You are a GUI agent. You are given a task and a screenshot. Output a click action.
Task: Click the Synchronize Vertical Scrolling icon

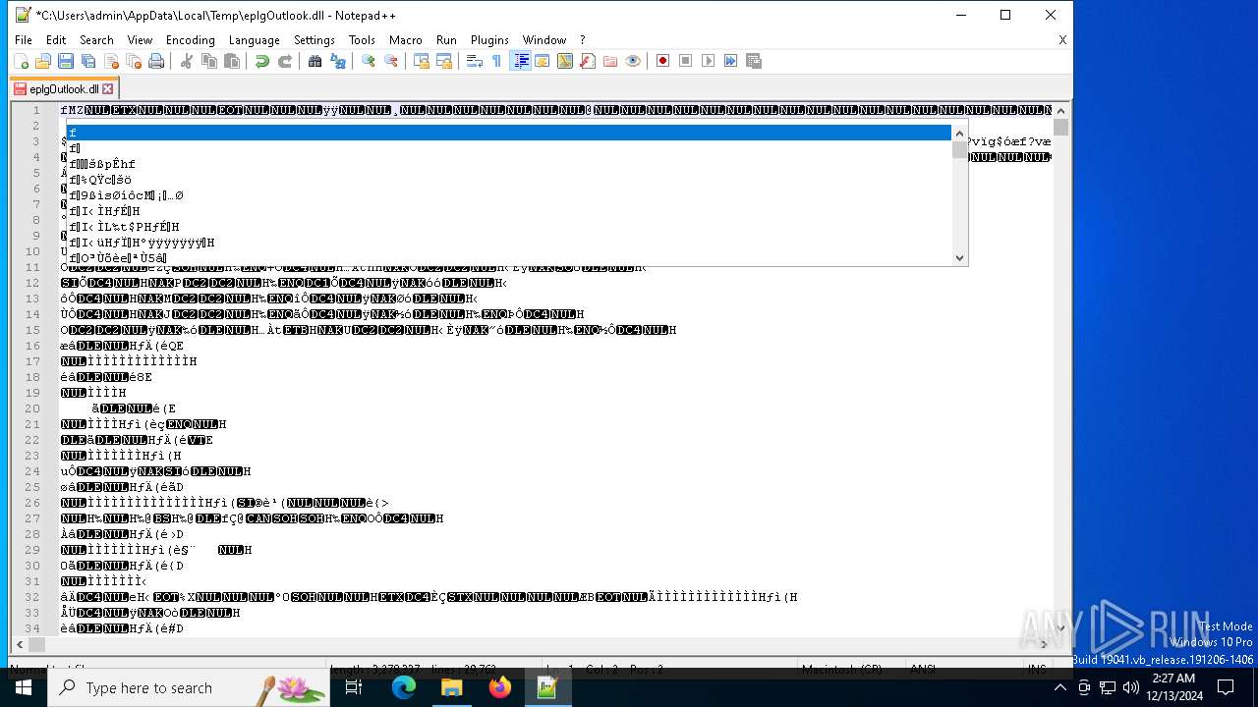point(422,61)
